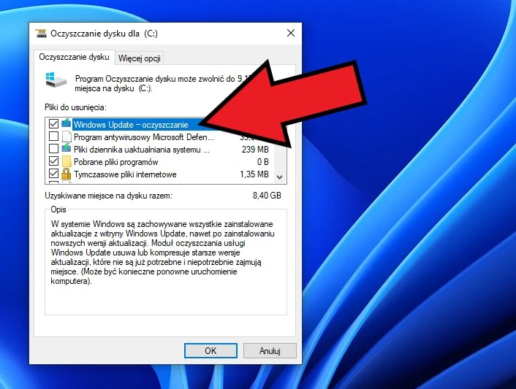Click the Disk Cleanup title bar icon

42,33
